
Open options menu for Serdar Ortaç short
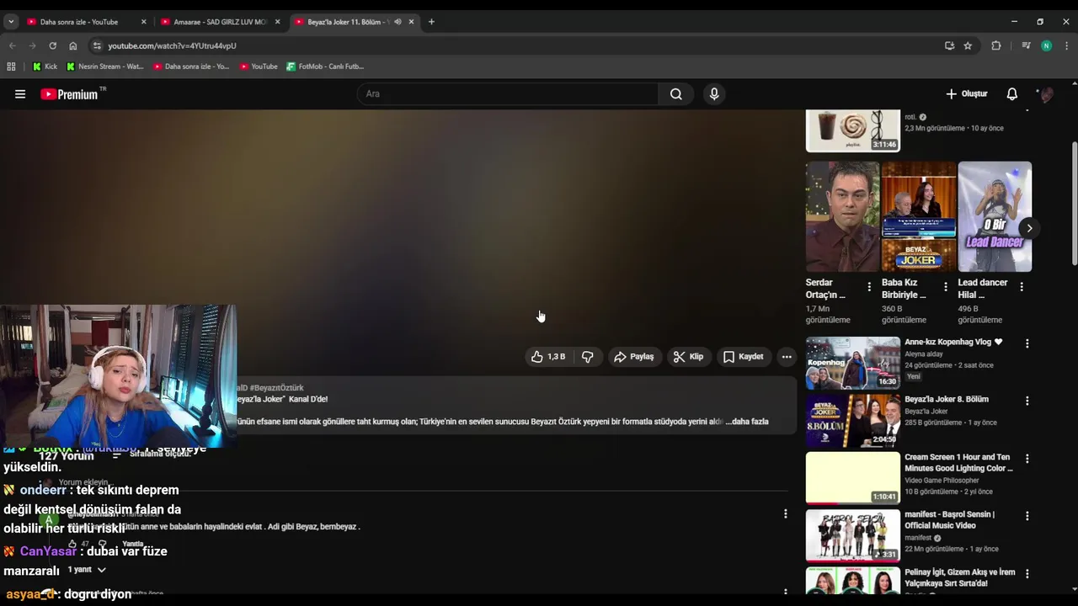tap(869, 287)
